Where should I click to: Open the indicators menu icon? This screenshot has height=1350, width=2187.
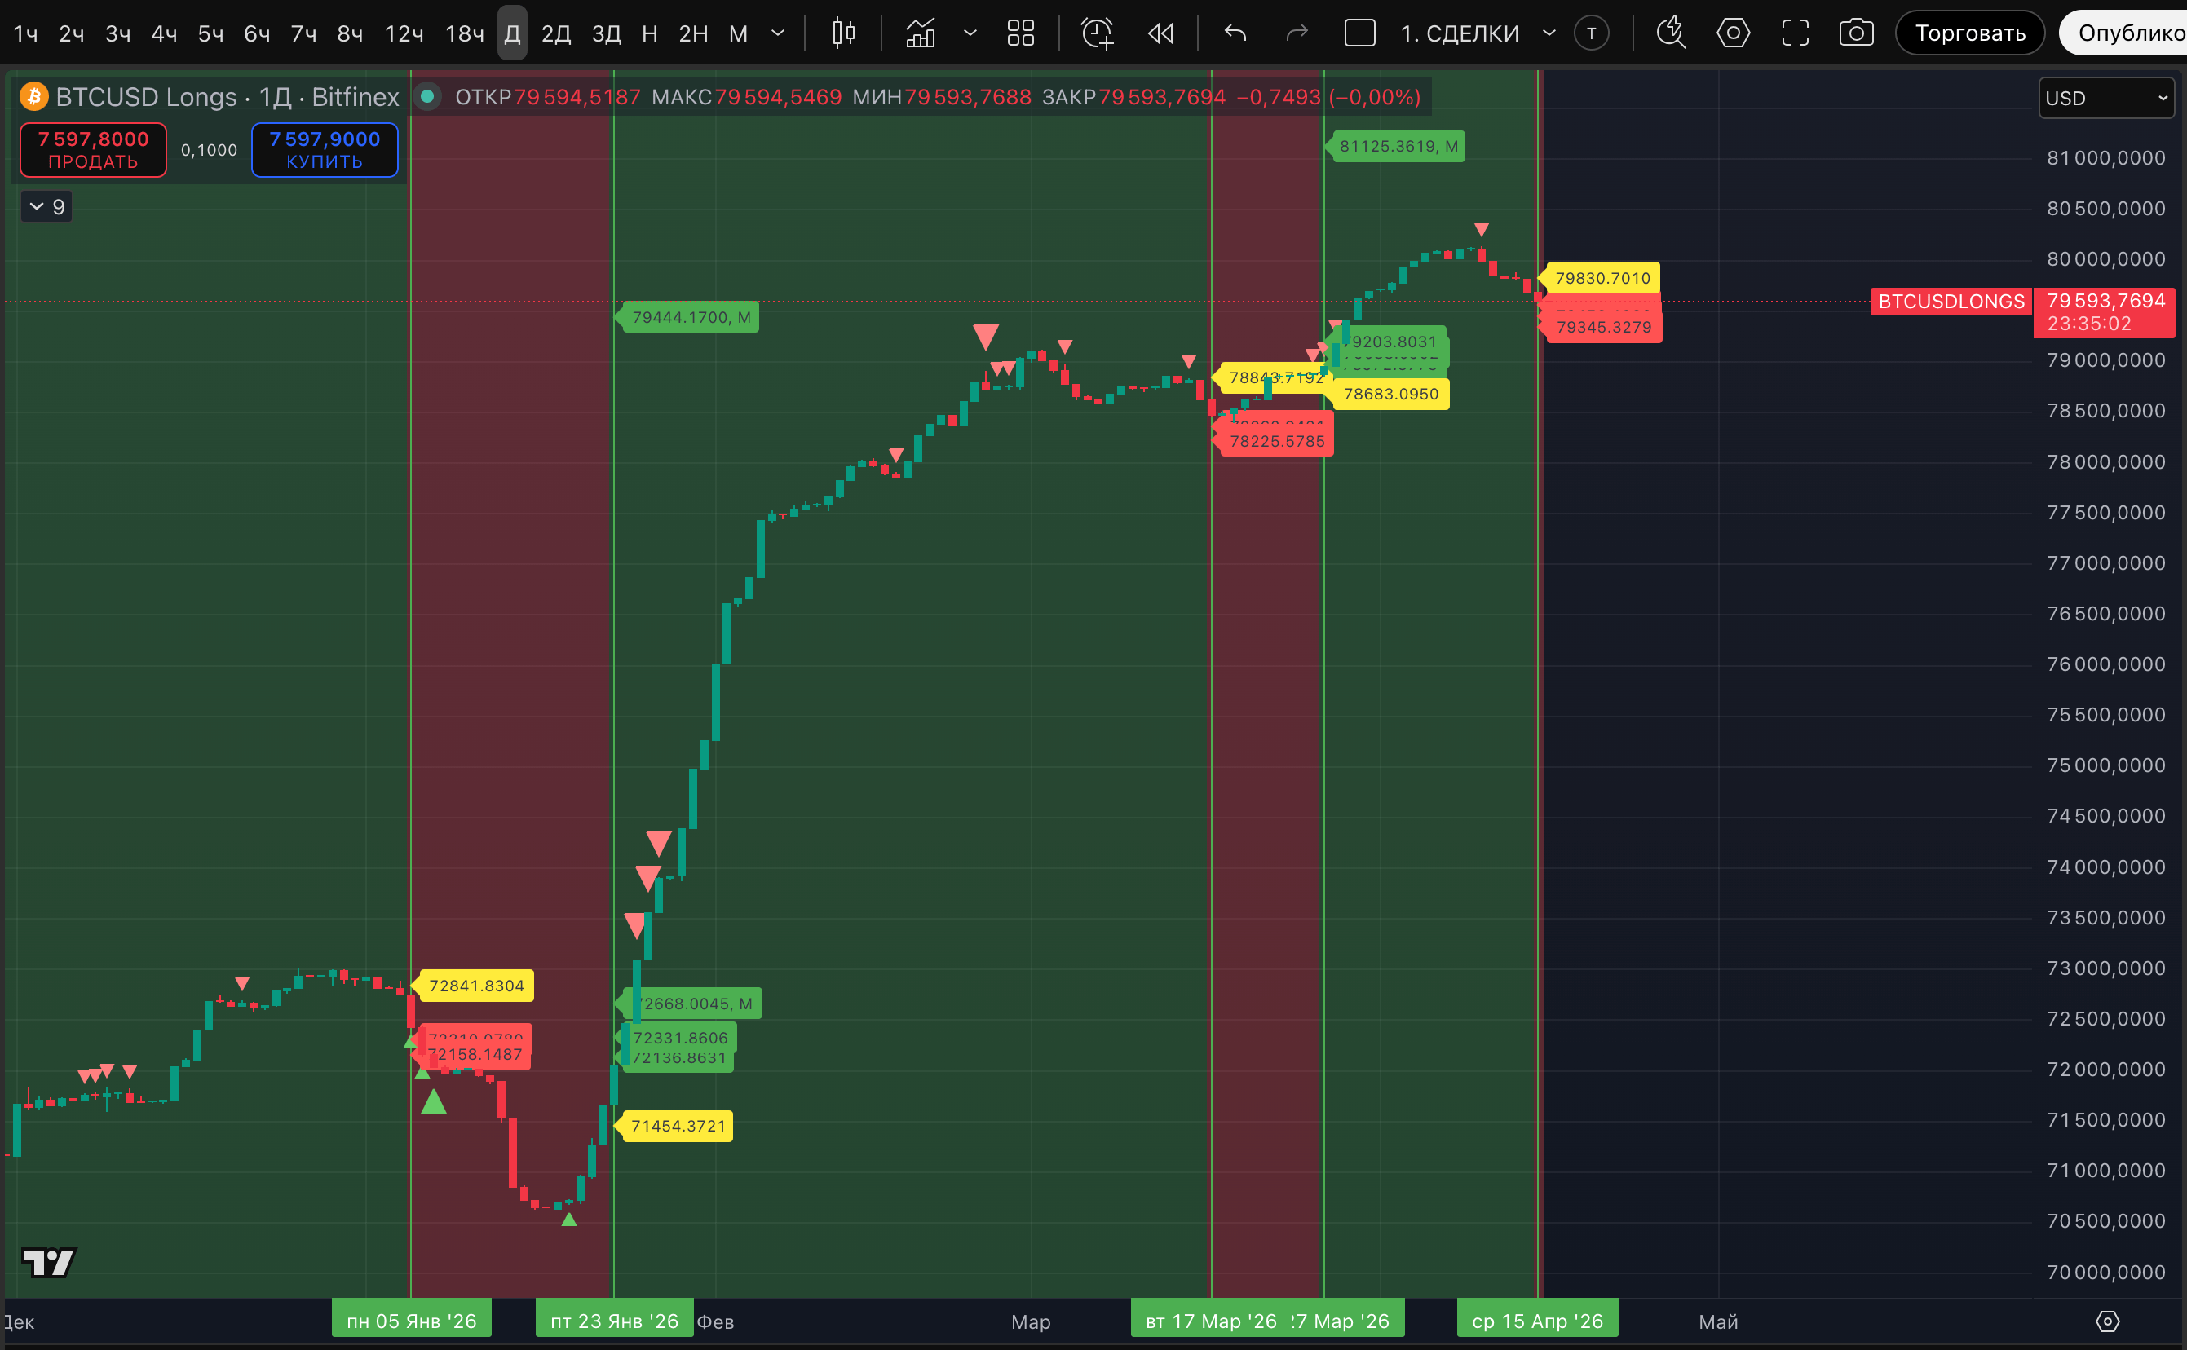tap(921, 34)
